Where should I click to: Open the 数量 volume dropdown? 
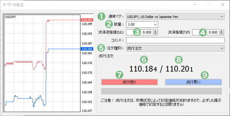[142, 24]
